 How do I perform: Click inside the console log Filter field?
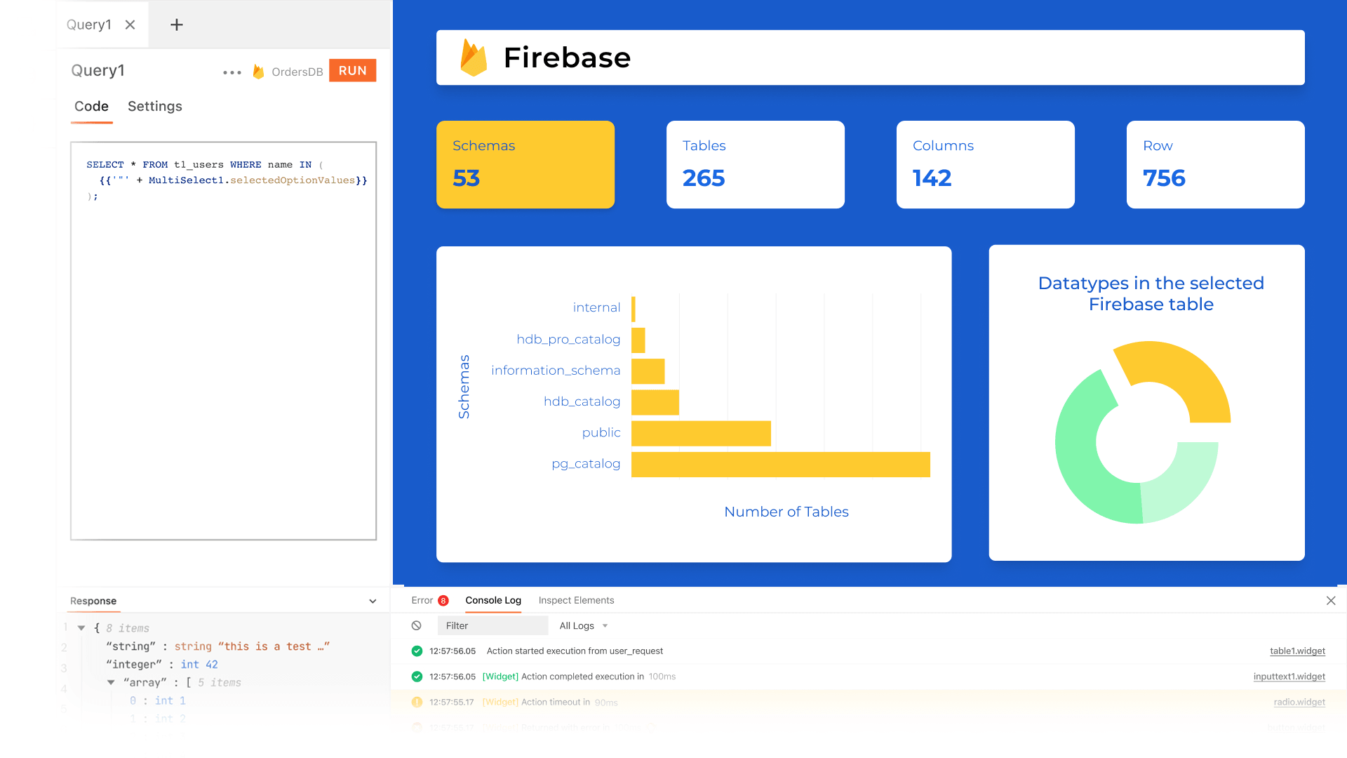491,625
